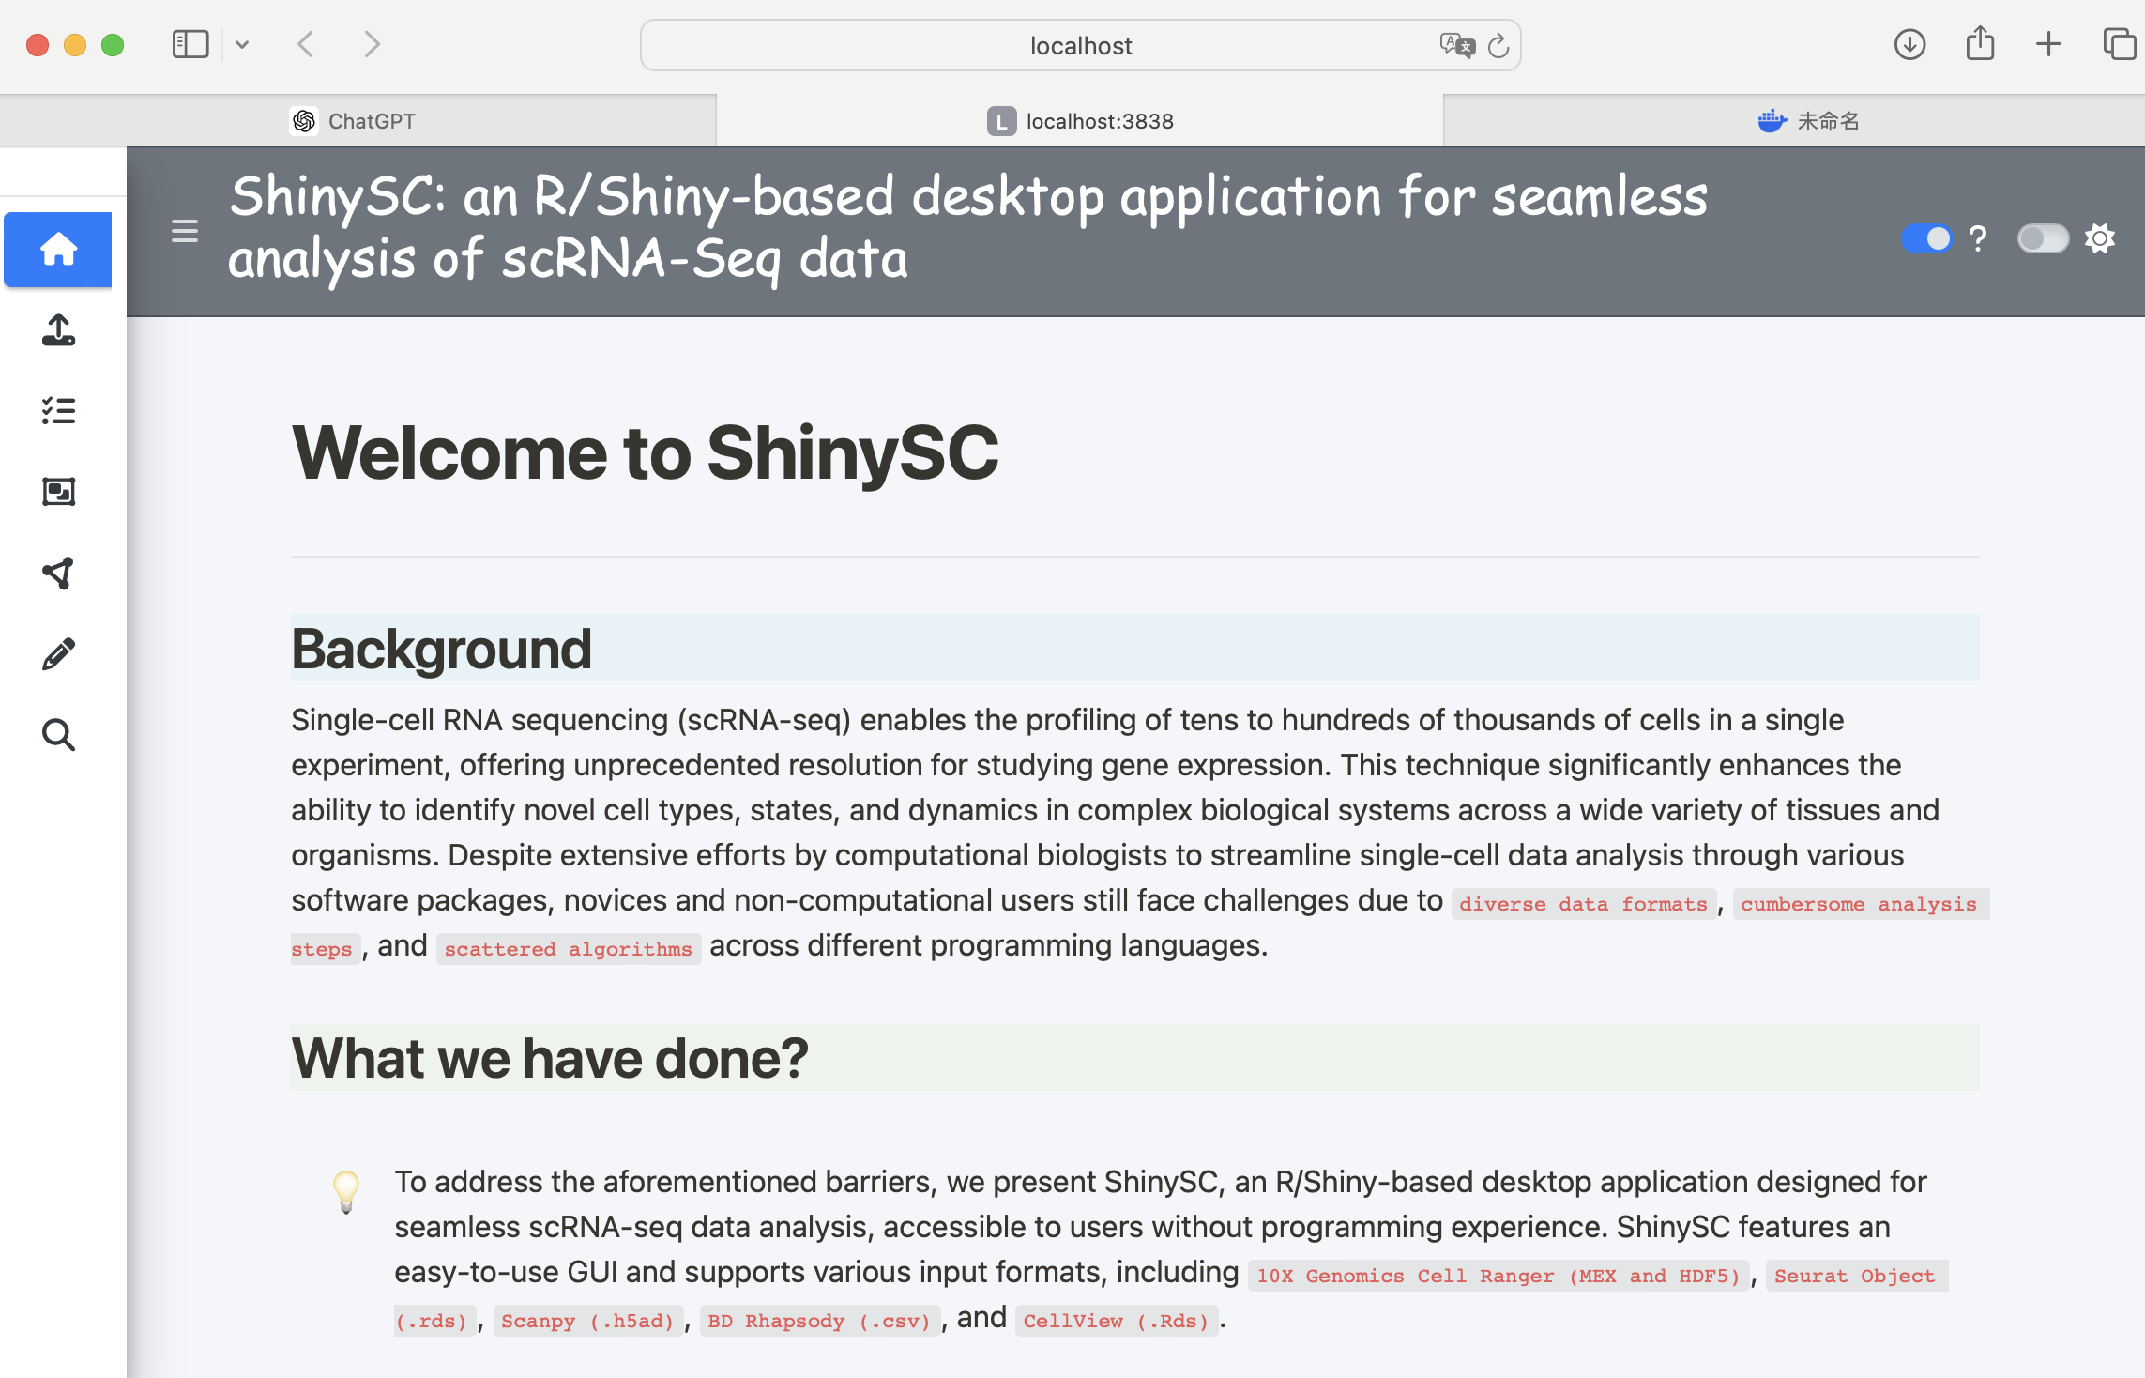Enable the gray dark-mode toggle switch
The height and width of the screenshot is (1378, 2145).
pos(2042,238)
